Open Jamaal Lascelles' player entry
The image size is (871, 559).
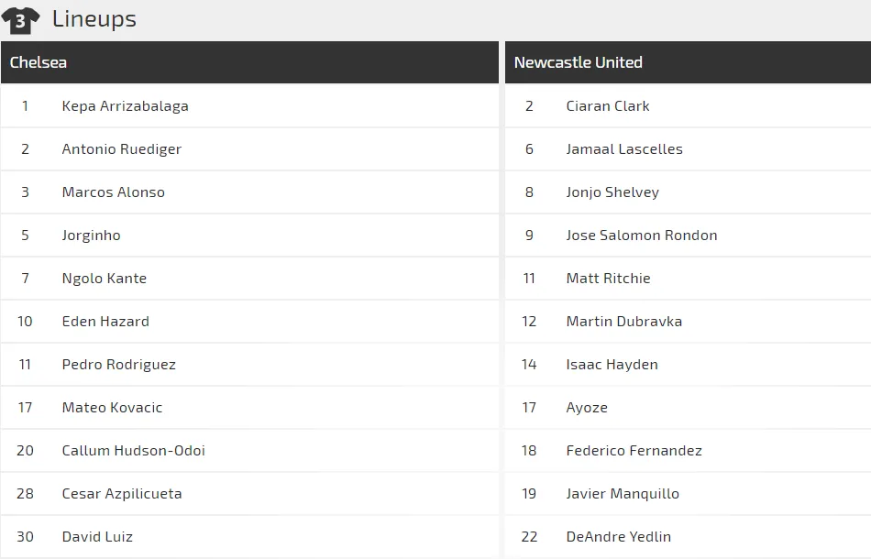pos(623,149)
